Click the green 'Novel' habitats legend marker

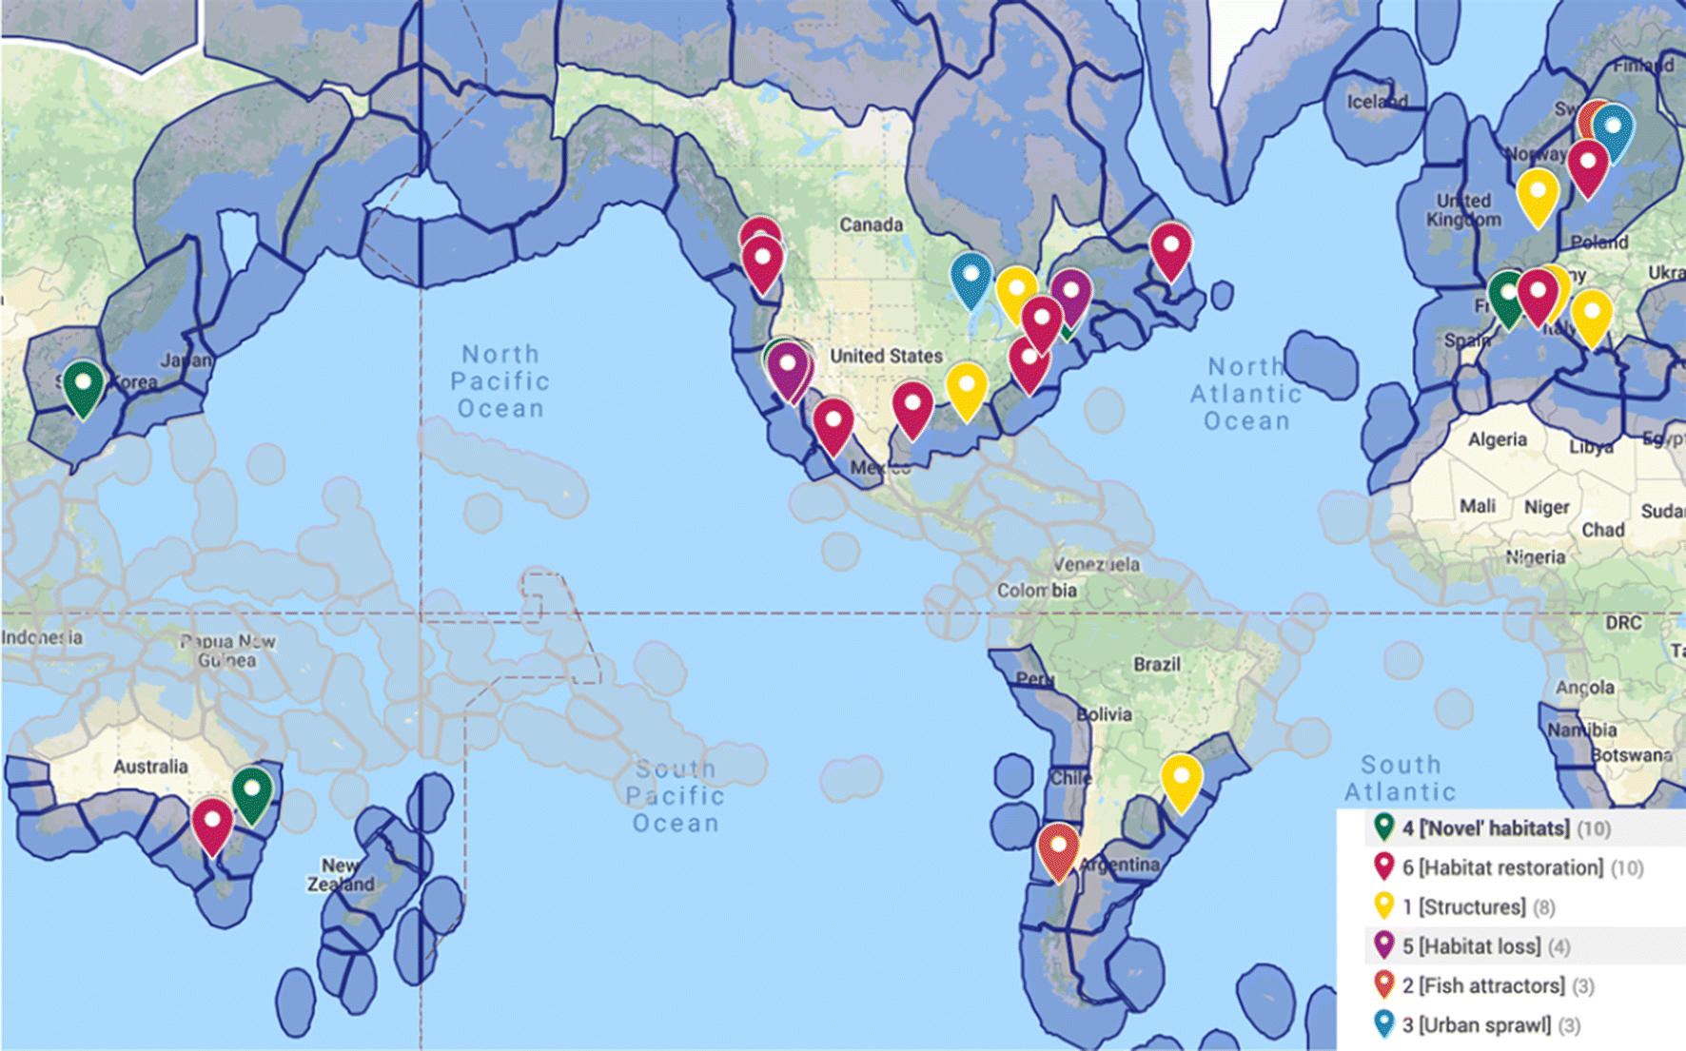(1384, 827)
